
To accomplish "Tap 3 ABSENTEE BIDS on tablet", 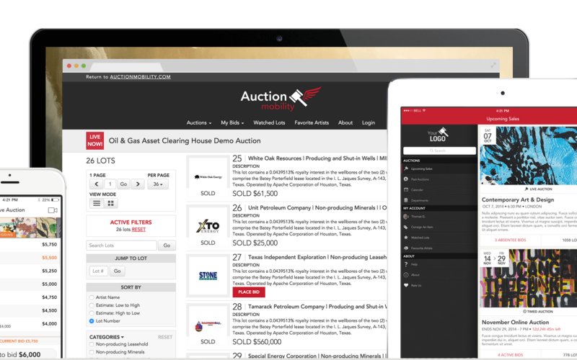I will pos(510,240).
